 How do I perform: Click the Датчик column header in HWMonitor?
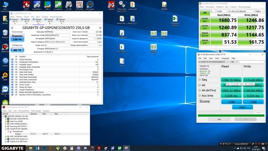click(16, 114)
